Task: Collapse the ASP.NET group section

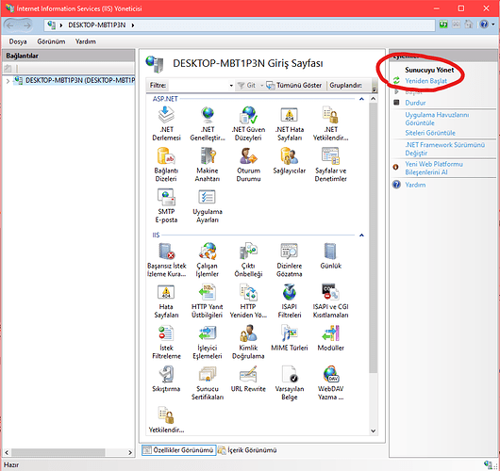Action: 361,99
